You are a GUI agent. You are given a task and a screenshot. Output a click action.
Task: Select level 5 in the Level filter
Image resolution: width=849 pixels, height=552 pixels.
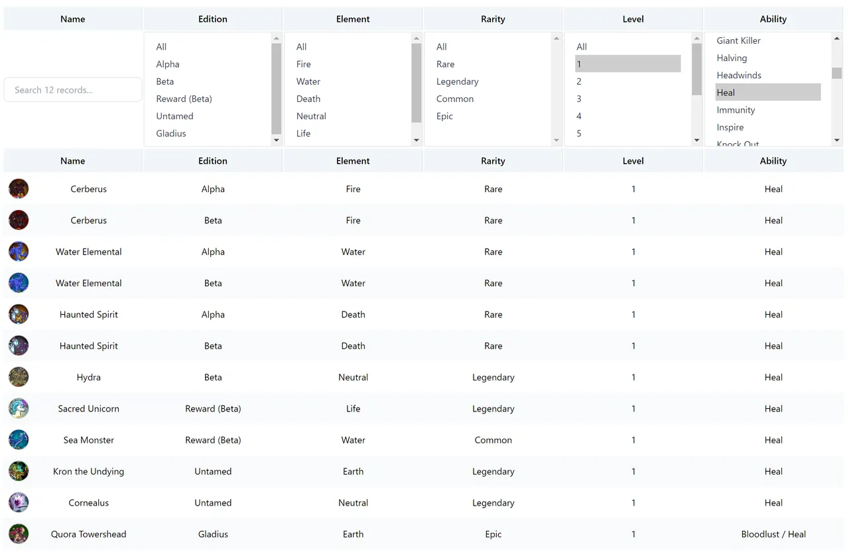(628, 133)
